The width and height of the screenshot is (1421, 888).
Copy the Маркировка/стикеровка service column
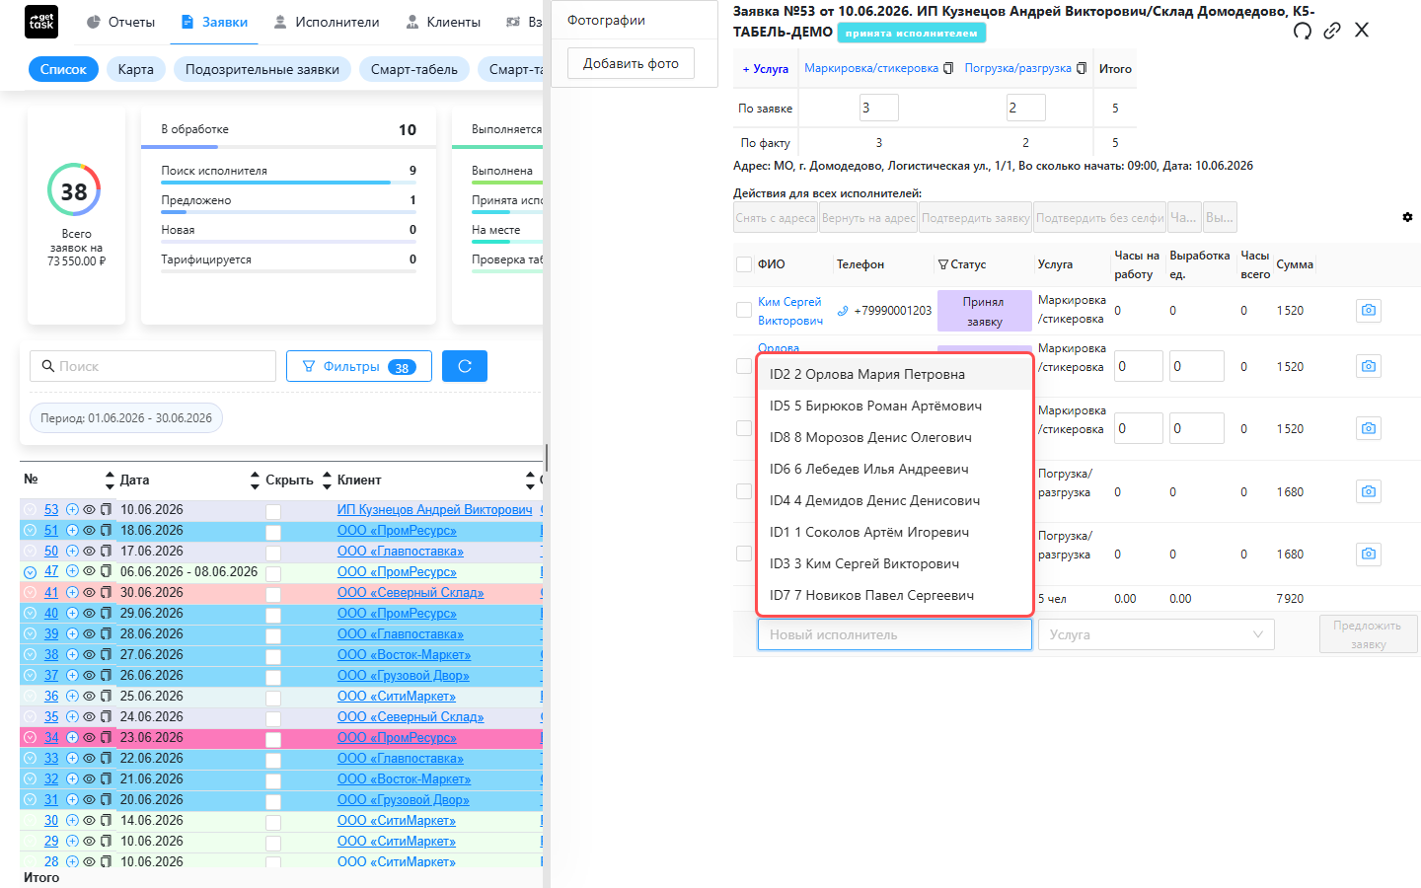tap(948, 68)
